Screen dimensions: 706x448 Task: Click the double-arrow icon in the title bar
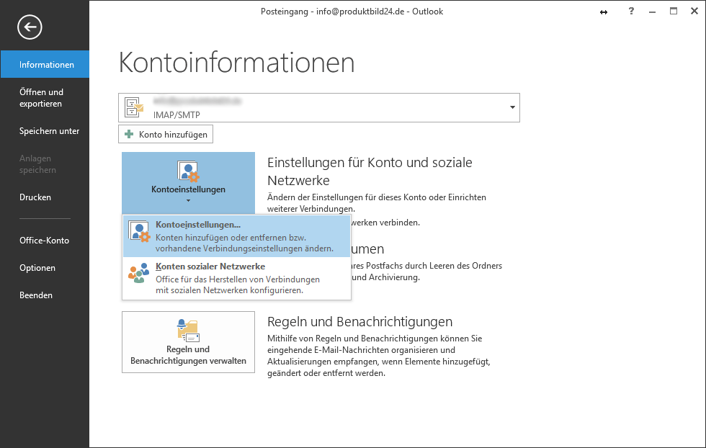(x=604, y=12)
